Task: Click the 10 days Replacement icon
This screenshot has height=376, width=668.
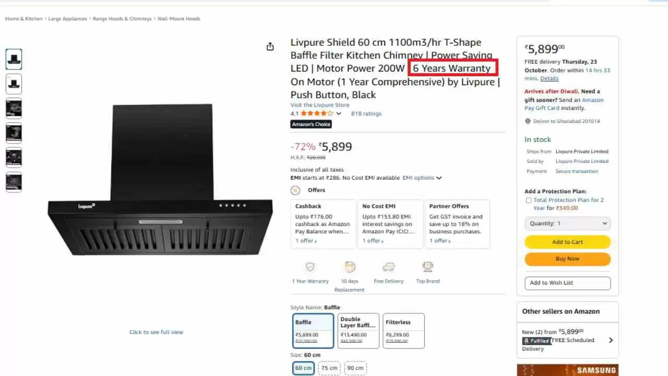Action: tap(350, 267)
